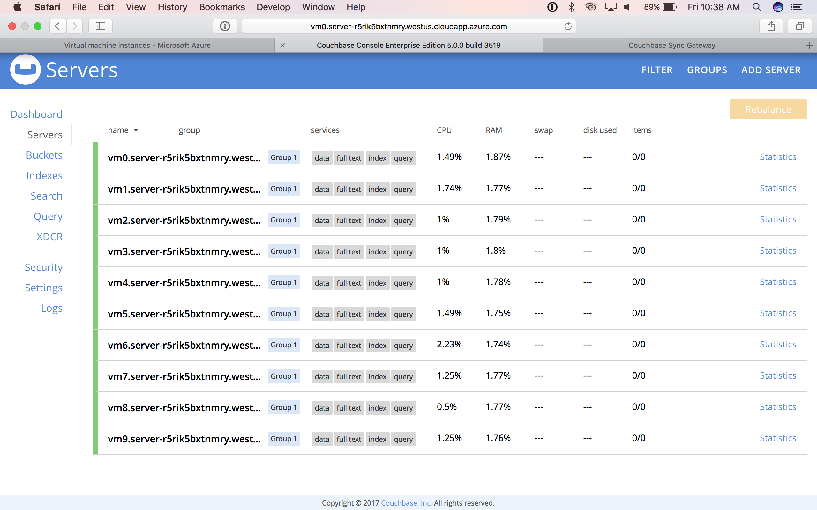Toggle the Safari sidebar
This screenshot has height=510, width=817.
100,26
